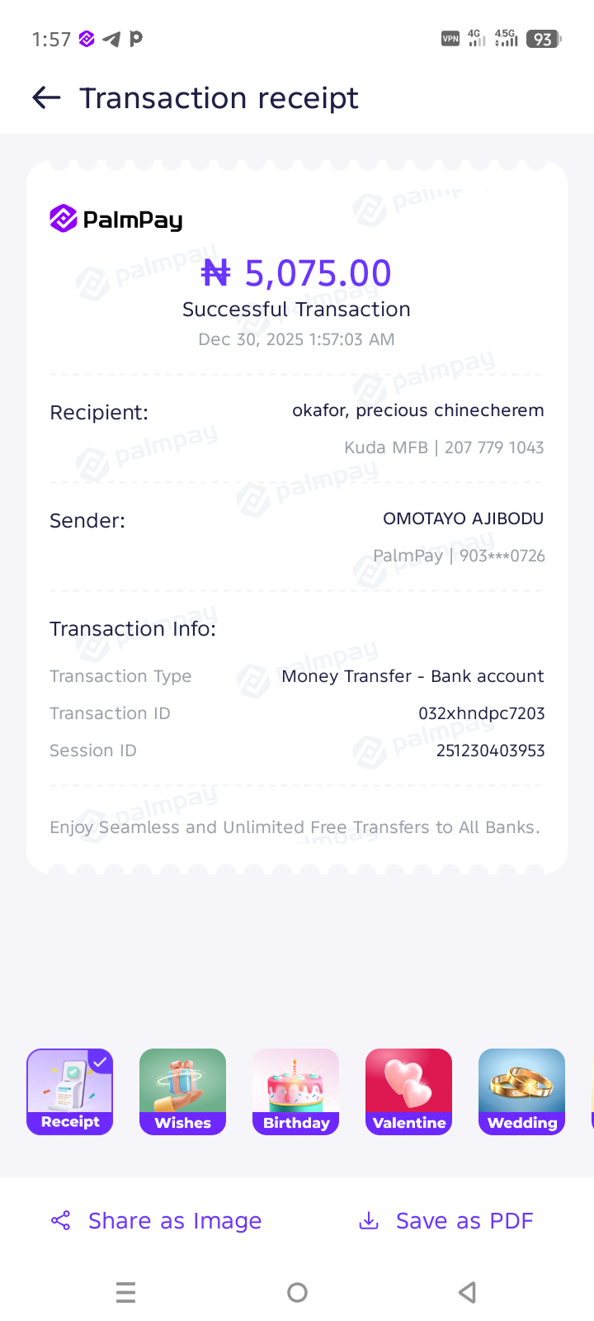Image resolution: width=594 pixels, height=1321 pixels.
Task: Tap the Transaction ID value 032xhndpc7203
Action: click(x=481, y=713)
